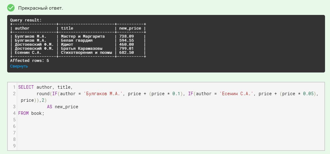The width and height of the screenshot is (330, 154).
Task: Click the green checkmark success icon
Action: [x=11, y=7]
